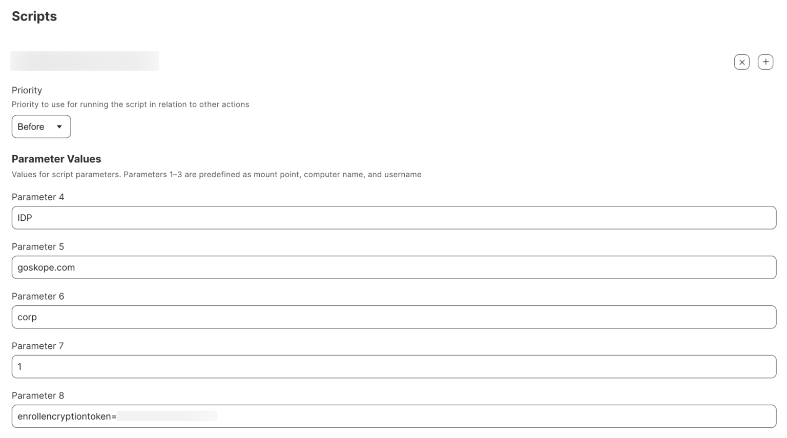Screen dimensions: 787x438
Task: Focus the Parameter 4 field containing IDP
Action: 205,217
